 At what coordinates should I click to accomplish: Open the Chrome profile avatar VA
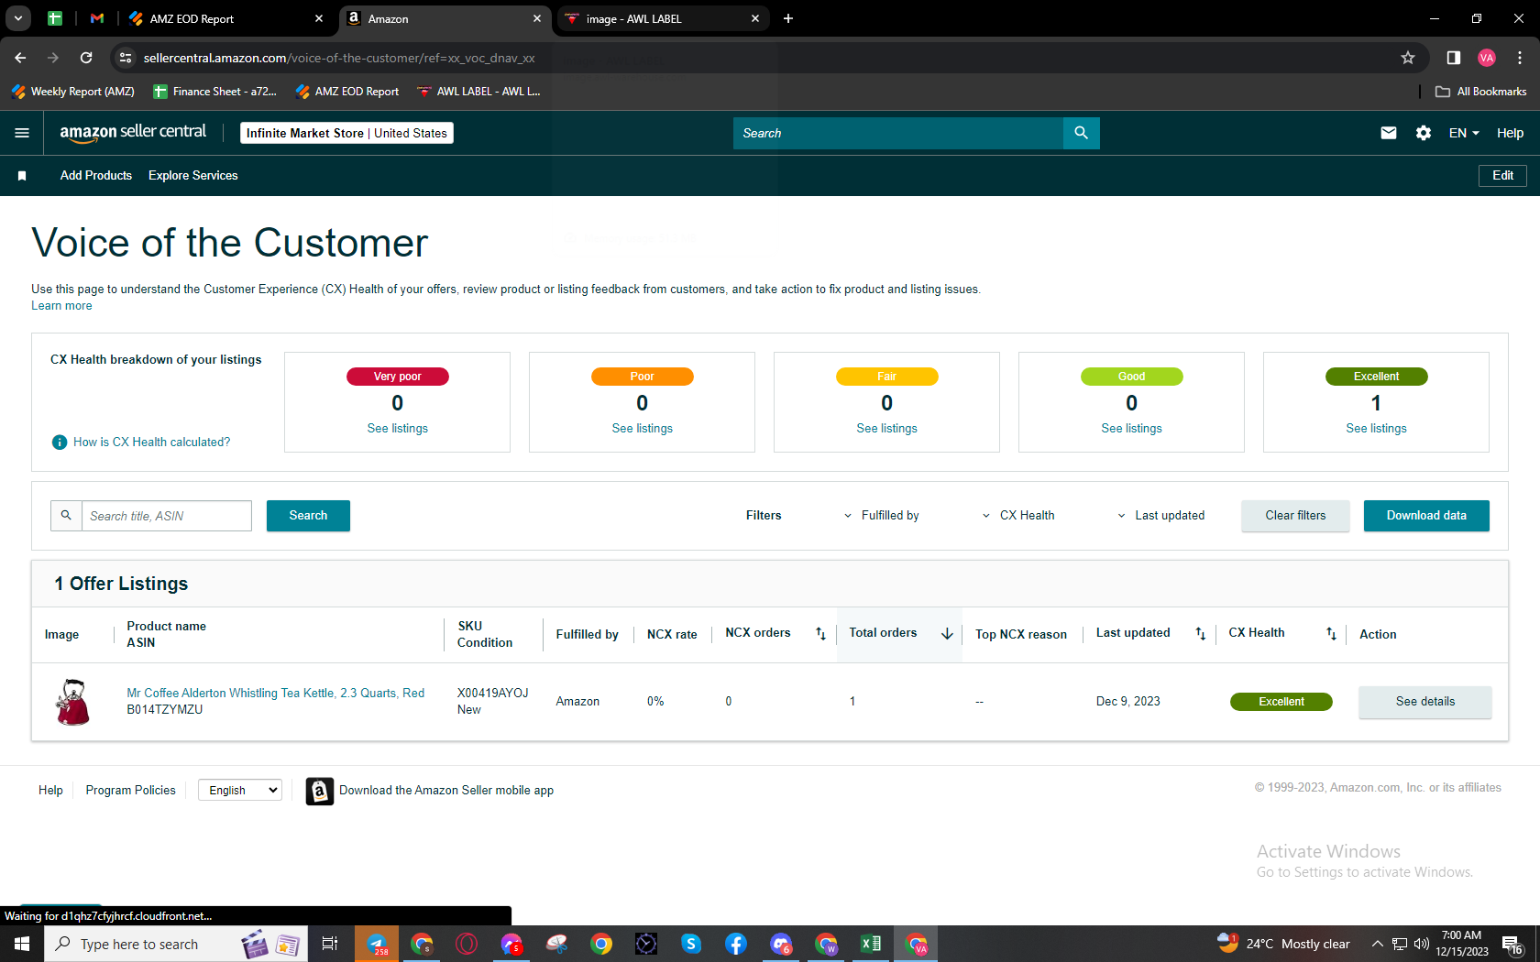[x=1487, y=58]
